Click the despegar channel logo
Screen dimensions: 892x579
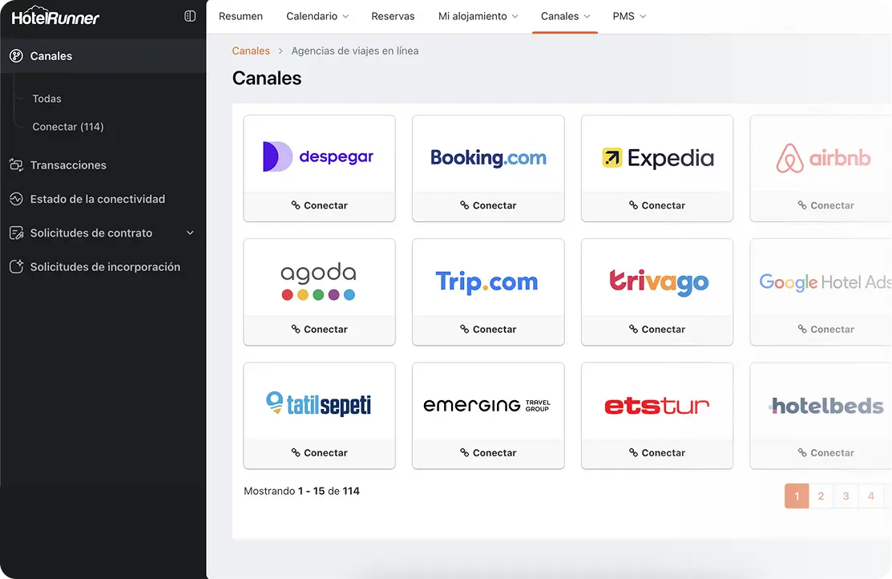(x=319, y=157)
